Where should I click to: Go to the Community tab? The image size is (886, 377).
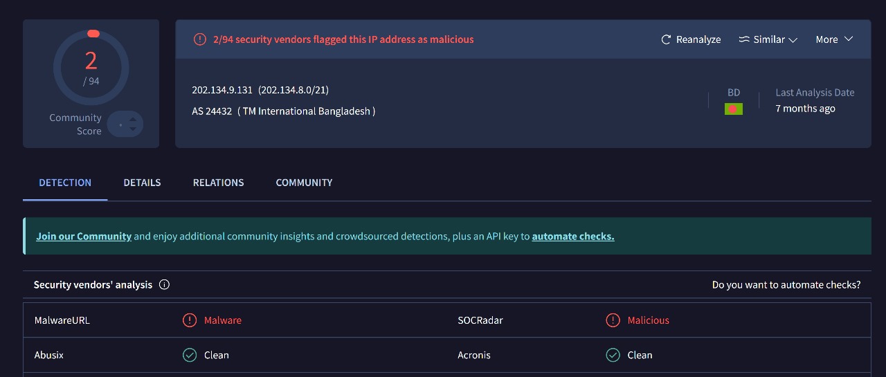[304, 183]
